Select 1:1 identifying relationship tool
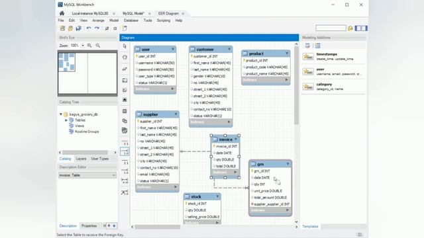This screenshot has width=424, height=238. 125,162
